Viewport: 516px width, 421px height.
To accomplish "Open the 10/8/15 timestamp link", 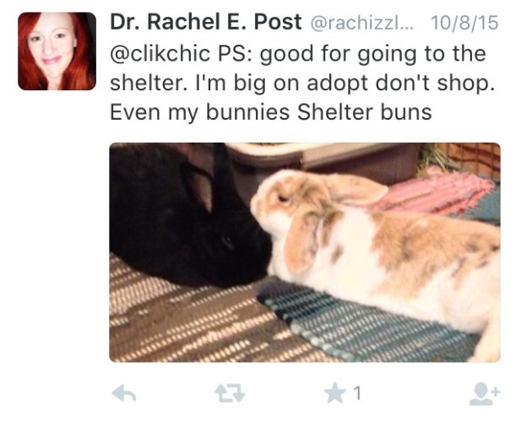I will coord(464,23).
